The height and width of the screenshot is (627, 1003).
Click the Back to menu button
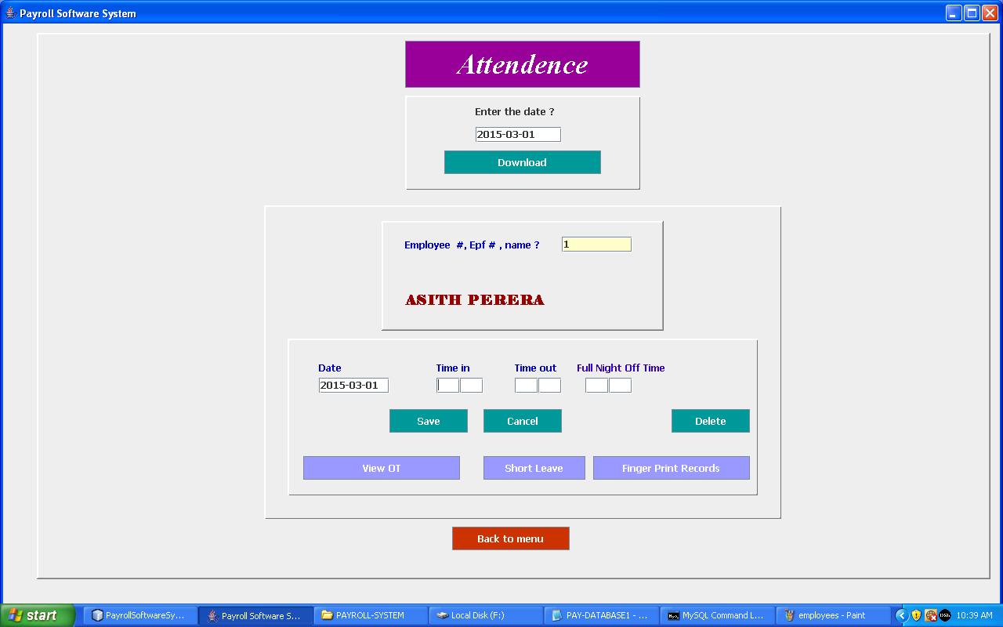510,538
